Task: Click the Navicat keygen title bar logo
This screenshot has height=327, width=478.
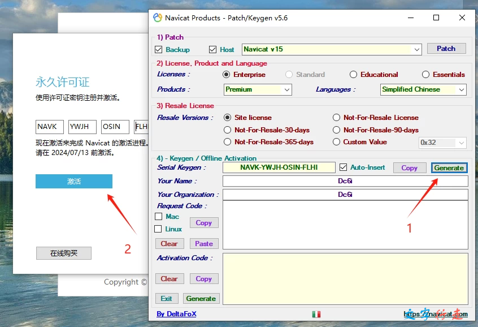Action: click(158, 18)
